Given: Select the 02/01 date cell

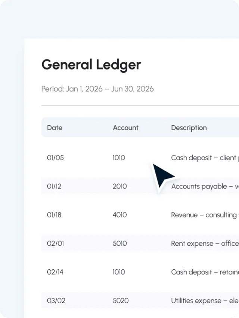Looking at the screenshot, I should coord(55,244).
